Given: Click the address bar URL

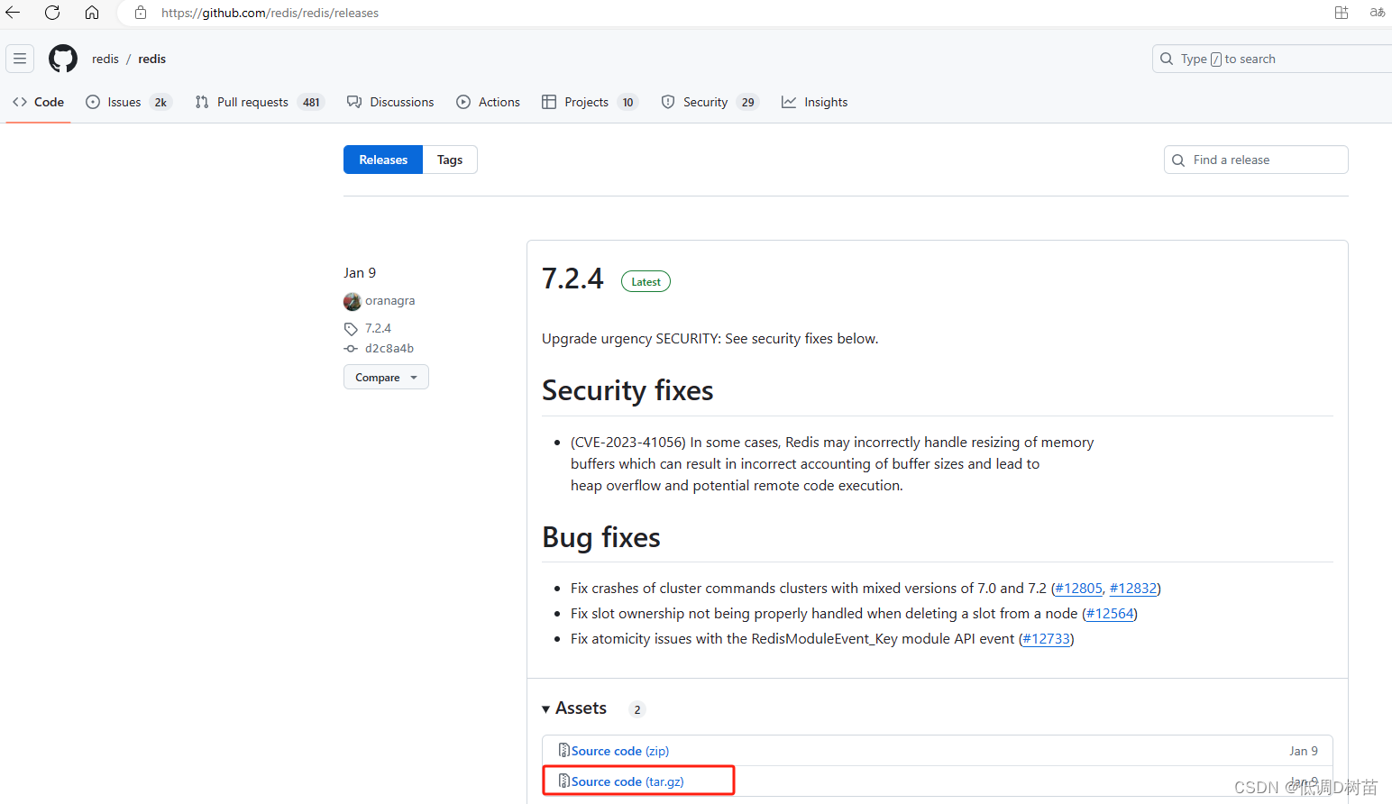Looking at the screenshot, I should 270,13.
